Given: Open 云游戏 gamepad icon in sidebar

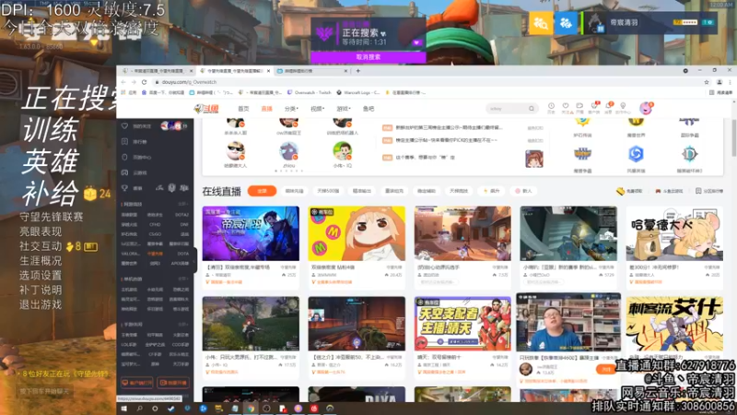Looking at the screenshot, I should pyautogui.click(x=124, y=172).
